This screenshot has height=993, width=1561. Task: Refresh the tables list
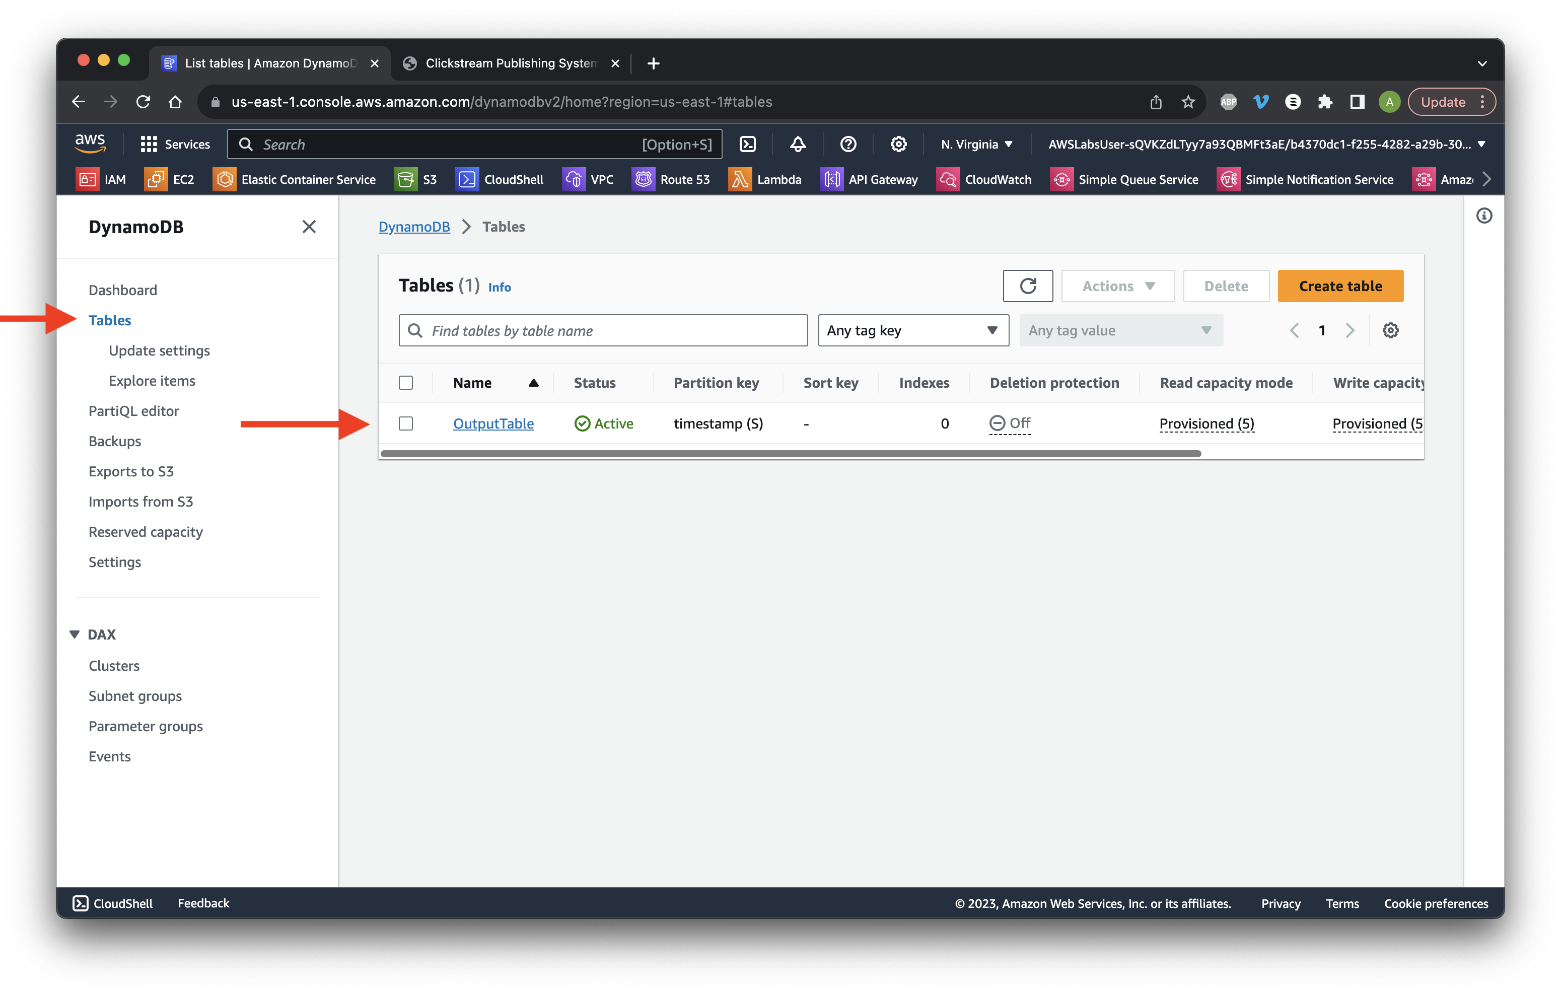[1027, 286]
